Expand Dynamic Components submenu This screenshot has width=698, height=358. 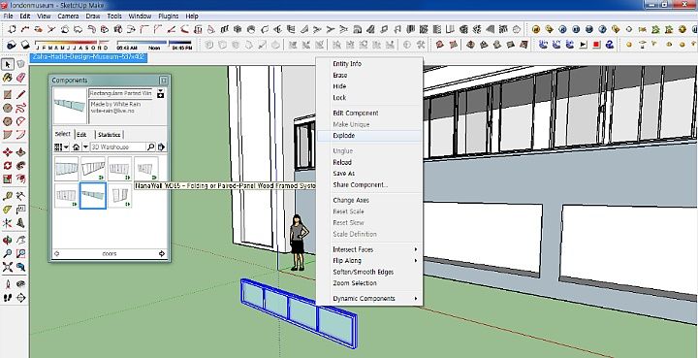(x=369, y=299)
